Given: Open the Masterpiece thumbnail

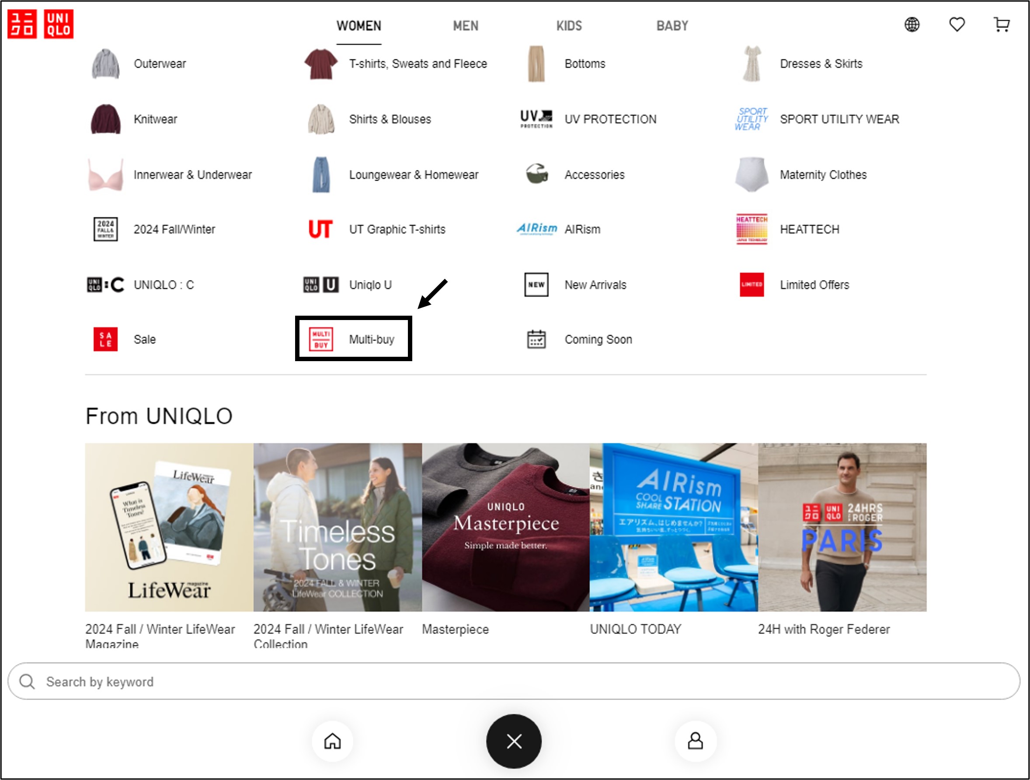Looking at the screenshot, I should tap(506, 527).
